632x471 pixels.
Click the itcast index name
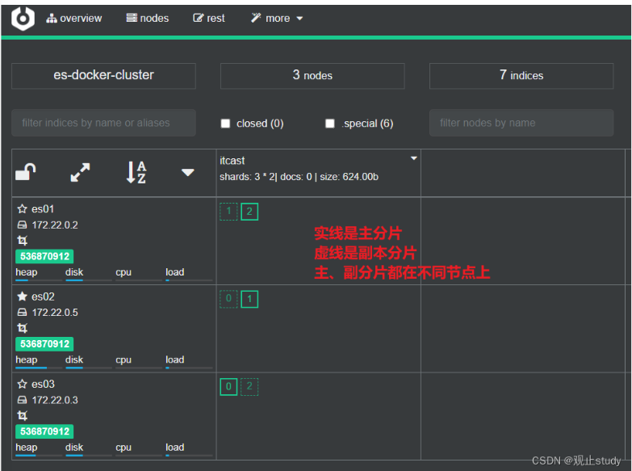pos(232,161)
